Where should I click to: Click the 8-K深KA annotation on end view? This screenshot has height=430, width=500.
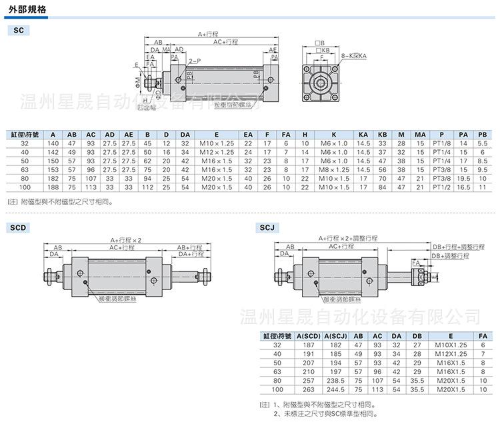tap(354, 56)
